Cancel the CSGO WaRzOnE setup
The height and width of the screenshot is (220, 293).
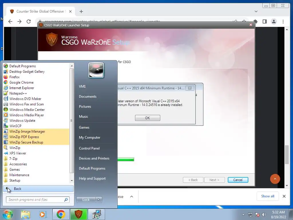238,180
